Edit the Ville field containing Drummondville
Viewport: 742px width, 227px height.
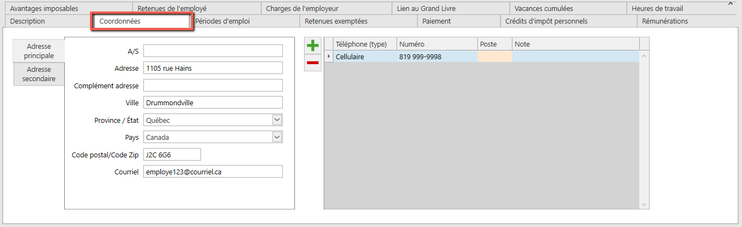point(213,103)
